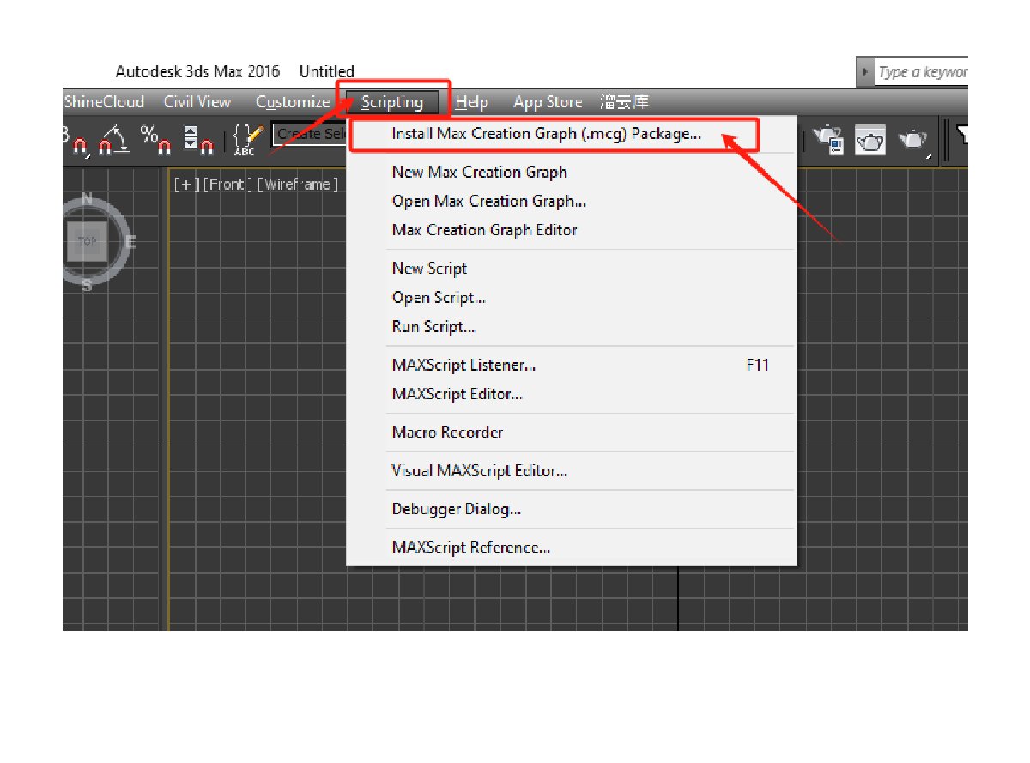Click the keyword search input field

pos(923,73)
